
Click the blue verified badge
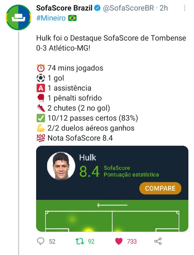point(98,8)
